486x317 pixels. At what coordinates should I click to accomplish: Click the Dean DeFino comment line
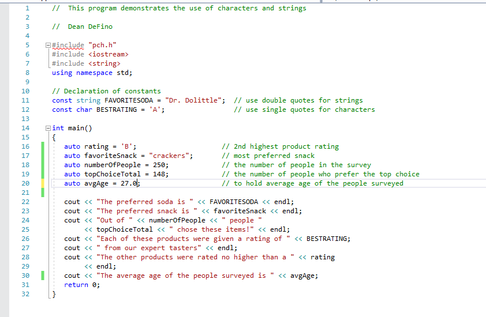pyautogui.click(x=83, y=27)
